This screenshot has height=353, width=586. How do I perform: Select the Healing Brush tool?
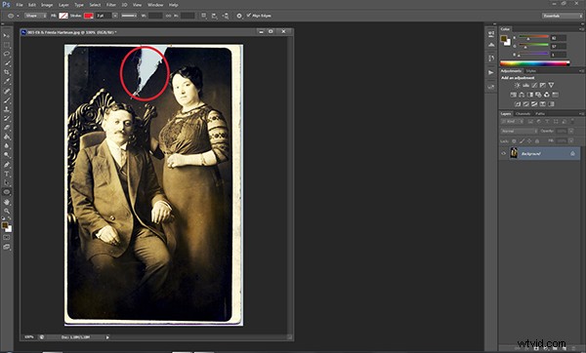click(7, 91)
